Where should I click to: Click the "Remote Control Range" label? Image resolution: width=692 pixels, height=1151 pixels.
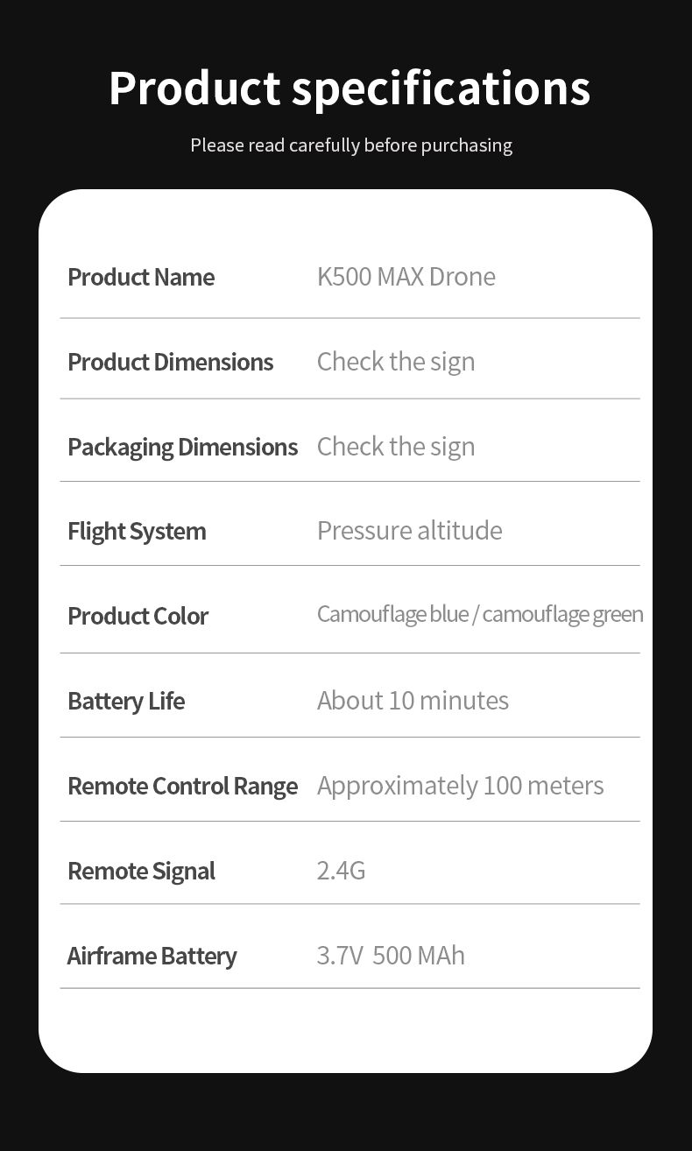click(x=182, y=786)
